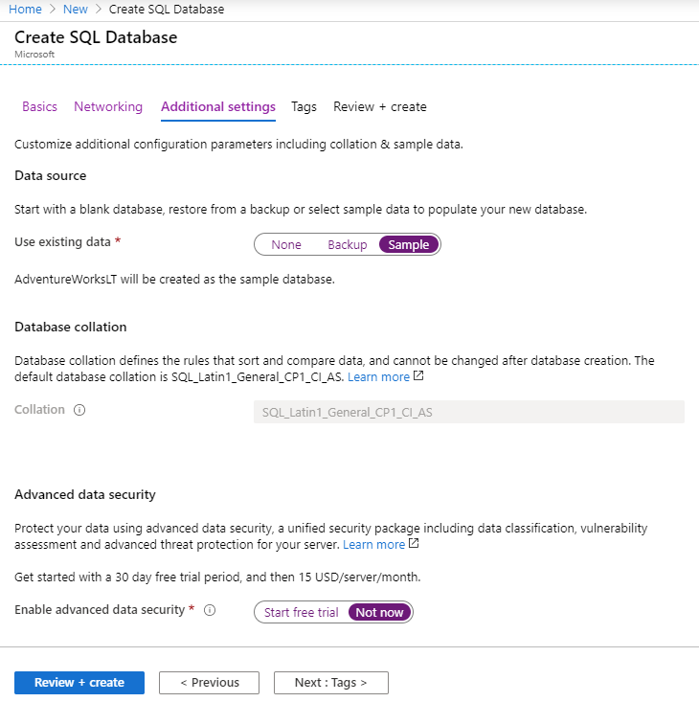The image size is (699, 702).
Task: Select the Additional settings tab
Action: coord(218,106)
